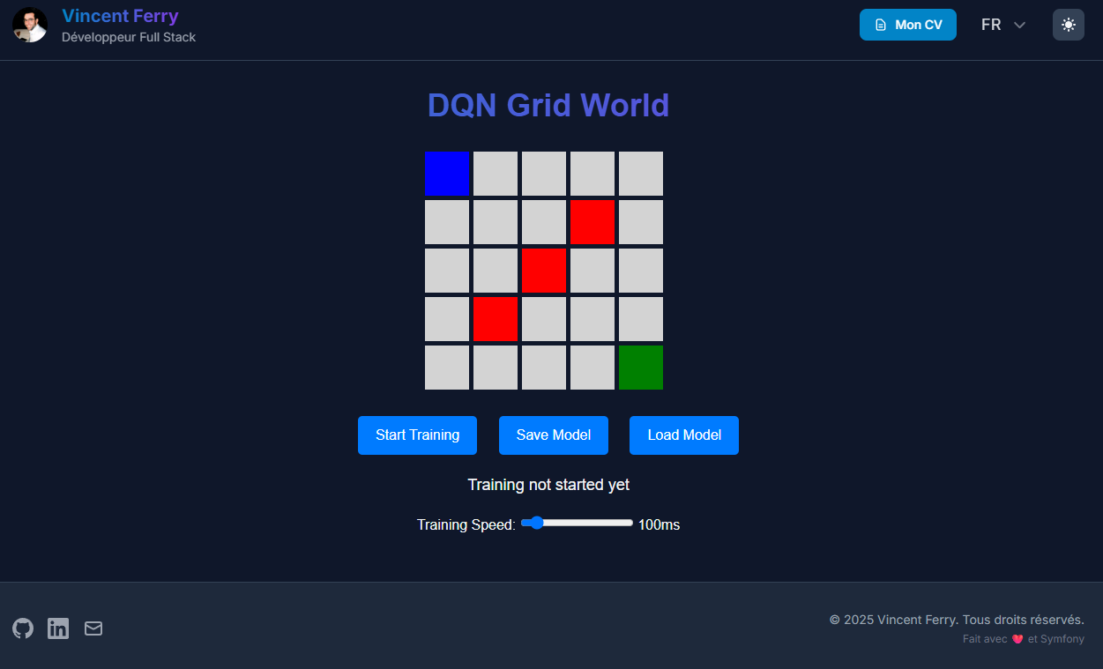Image resolution: width=1103 pixels, height=669 pixels.
Task: Click the red obstacle at grid center
Action: coord(544,271)
